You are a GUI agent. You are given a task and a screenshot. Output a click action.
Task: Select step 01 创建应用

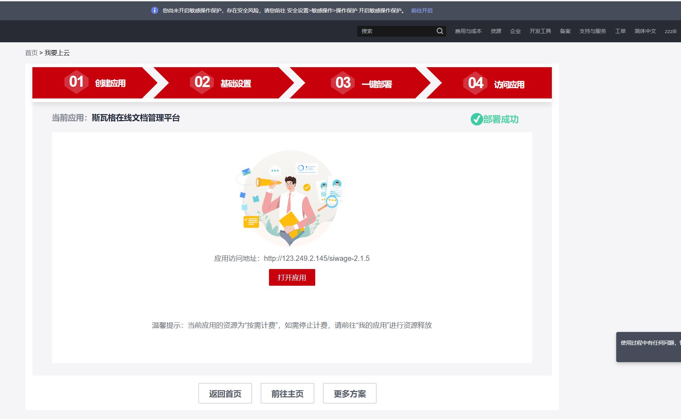96,83
